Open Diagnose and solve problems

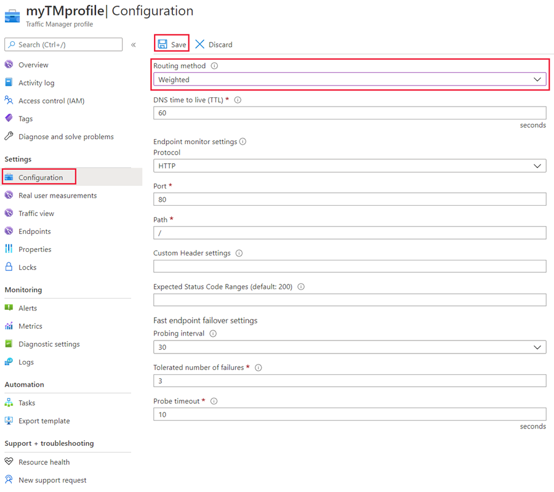(x=66, y=137)
